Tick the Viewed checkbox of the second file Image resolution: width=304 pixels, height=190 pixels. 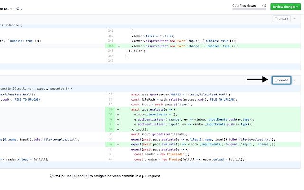tap(276, 80)
